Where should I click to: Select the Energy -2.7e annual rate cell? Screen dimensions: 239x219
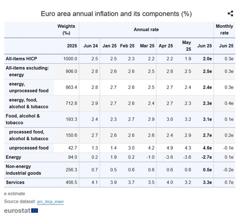pos(206,157)
